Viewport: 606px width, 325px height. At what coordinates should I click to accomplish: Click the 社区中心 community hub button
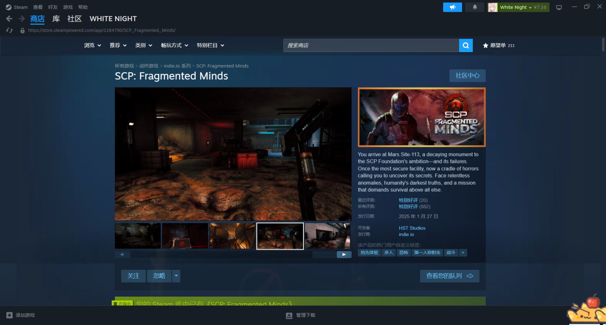click(x=467, y=75)
